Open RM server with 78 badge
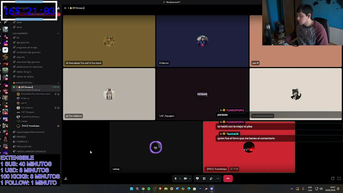Image resolution: width=343 pixels, height=193 pixels. coord(5,118)
